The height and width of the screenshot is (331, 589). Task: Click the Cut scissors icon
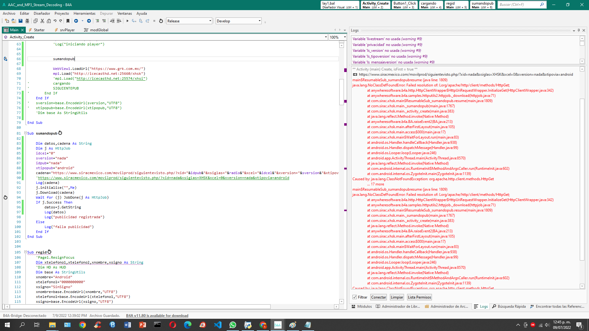point(42,21)
